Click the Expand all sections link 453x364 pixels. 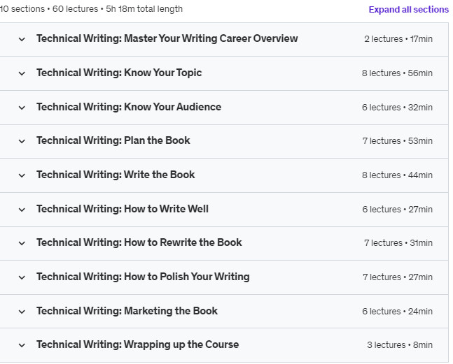click(x=408, y=10)
